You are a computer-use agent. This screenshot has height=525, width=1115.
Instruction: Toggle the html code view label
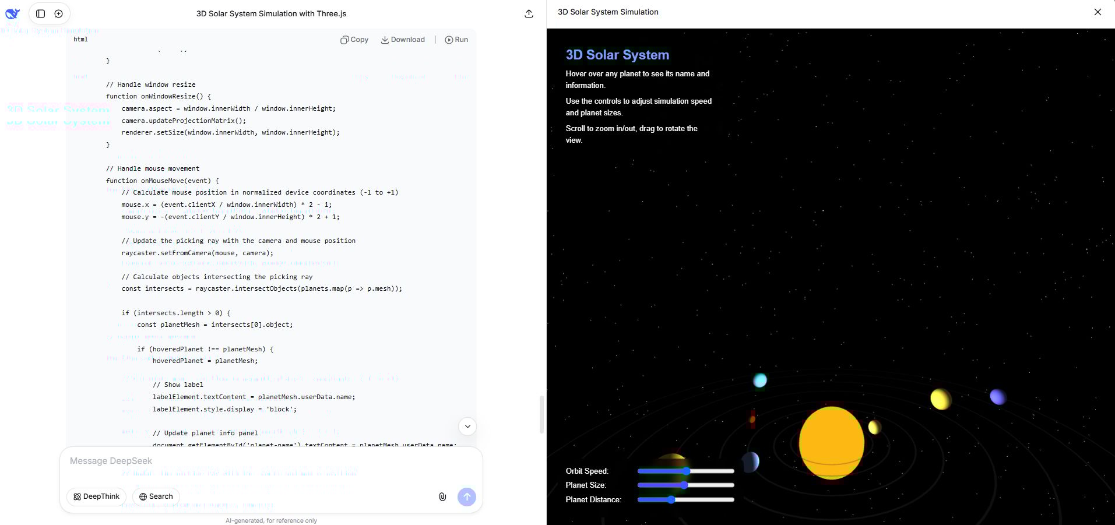coord(82,39)
